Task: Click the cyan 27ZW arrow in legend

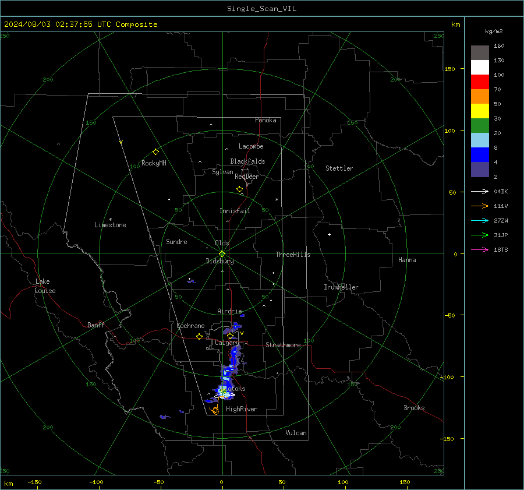Action: (480, 220)
